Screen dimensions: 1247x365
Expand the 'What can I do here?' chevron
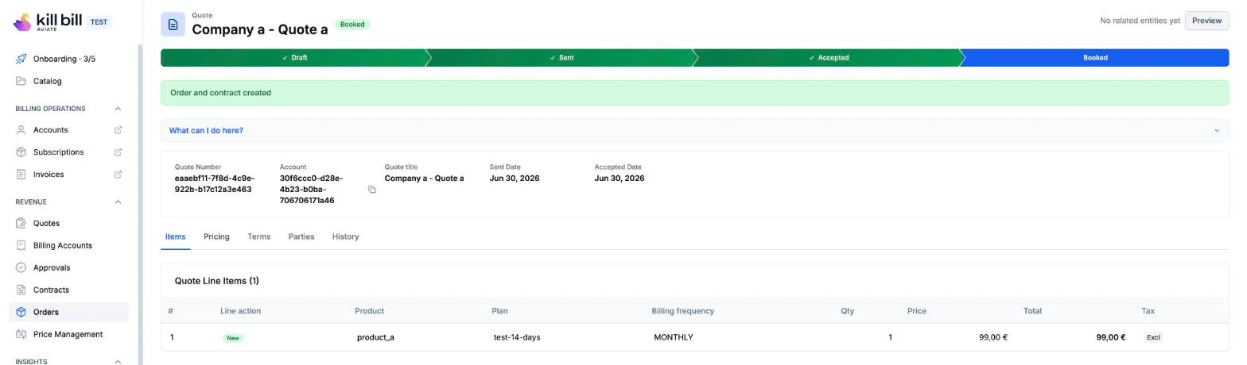(1216, 131)
